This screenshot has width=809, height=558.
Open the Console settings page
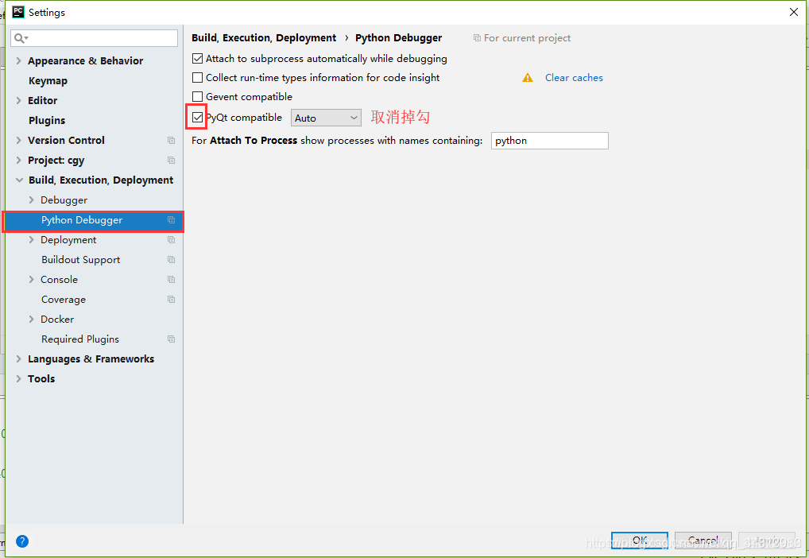60,280
